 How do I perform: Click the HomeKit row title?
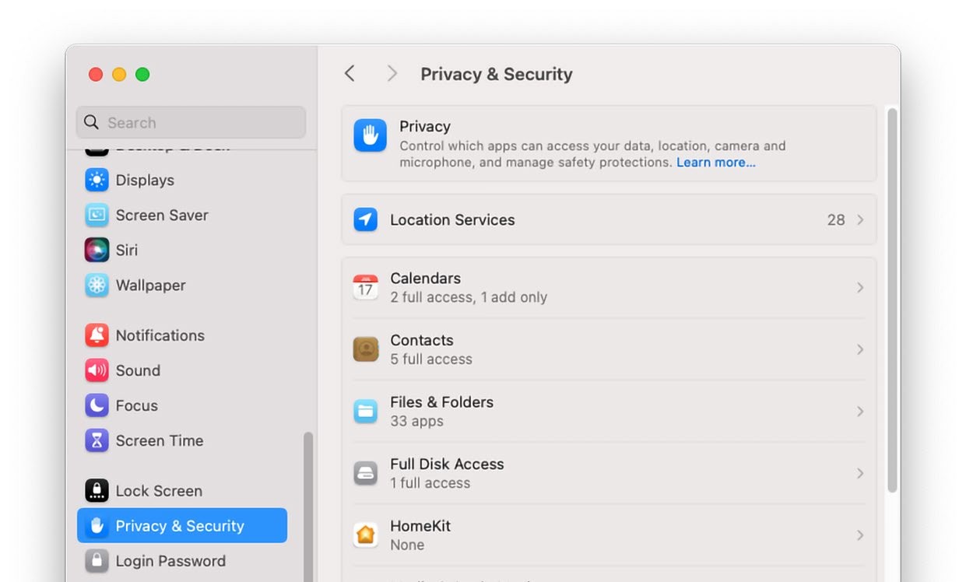click(420, 526)
